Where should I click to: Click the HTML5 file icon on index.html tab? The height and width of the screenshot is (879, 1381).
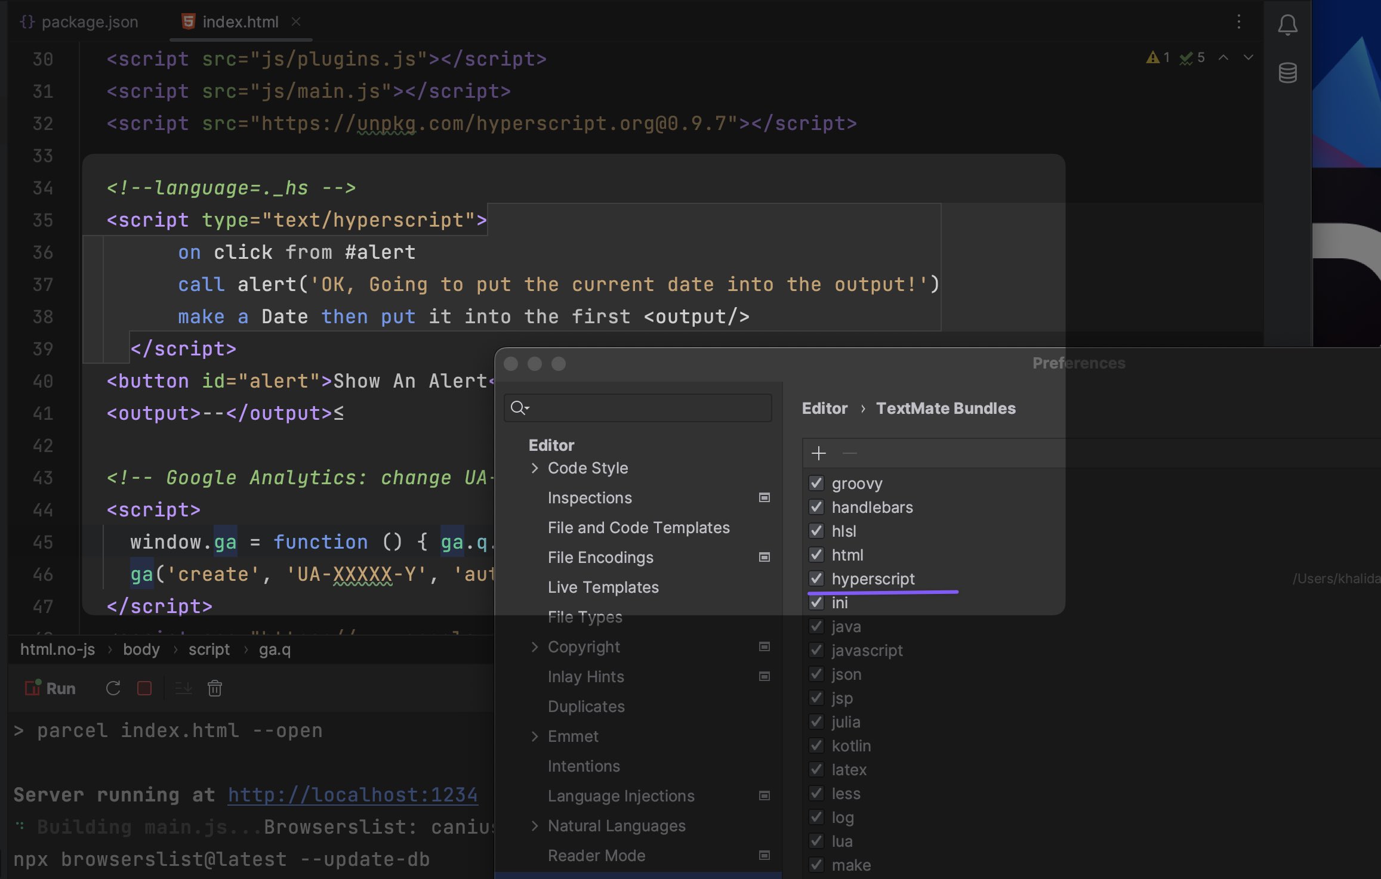tap(188, 21)
